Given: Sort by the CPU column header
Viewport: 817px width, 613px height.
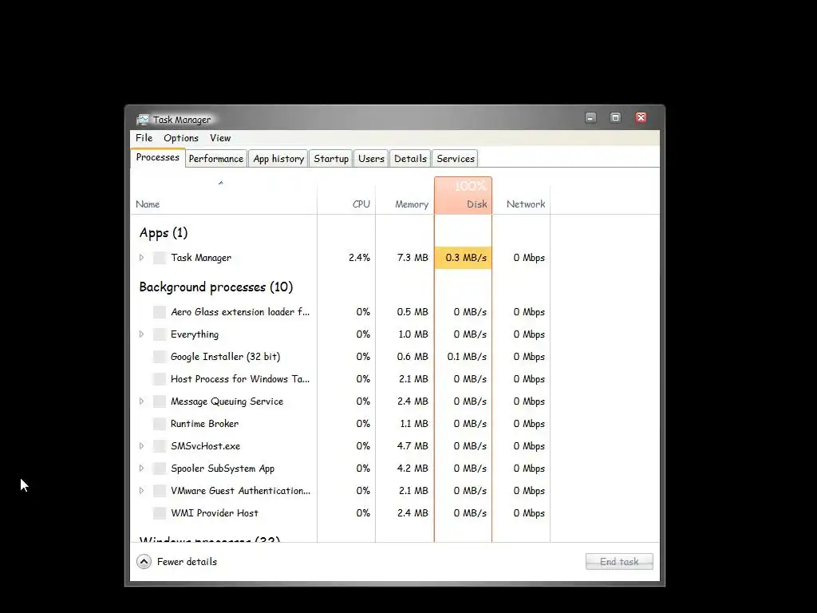Looking at the screenshot, I should [x=346, y=196].
